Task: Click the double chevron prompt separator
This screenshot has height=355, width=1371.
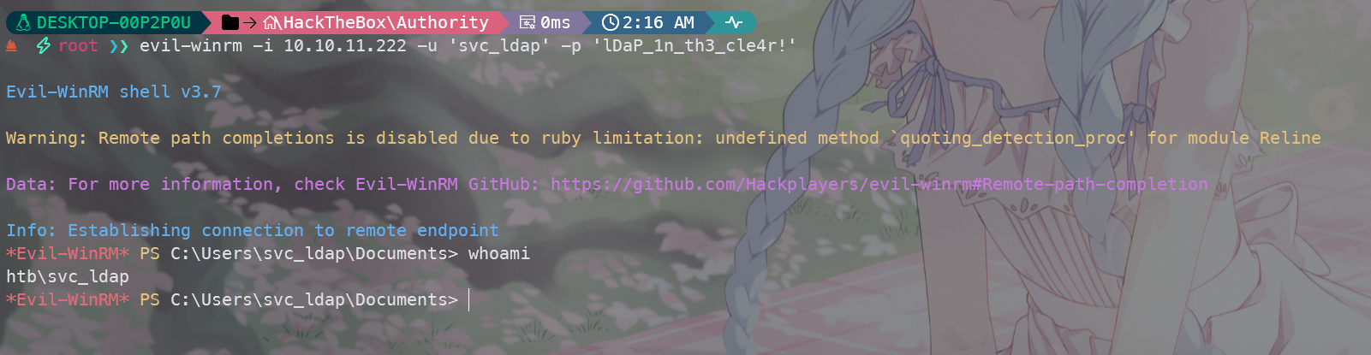Action: [118, 46]
